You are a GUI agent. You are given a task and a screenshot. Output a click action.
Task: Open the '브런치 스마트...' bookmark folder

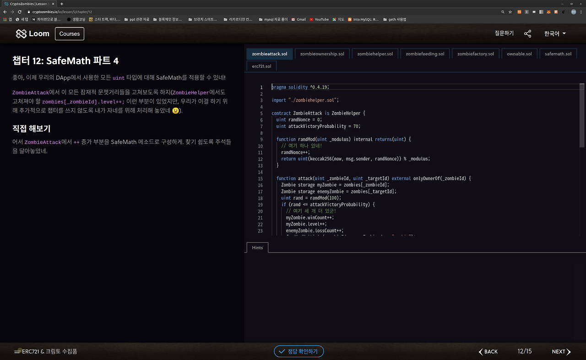(203, 20)
